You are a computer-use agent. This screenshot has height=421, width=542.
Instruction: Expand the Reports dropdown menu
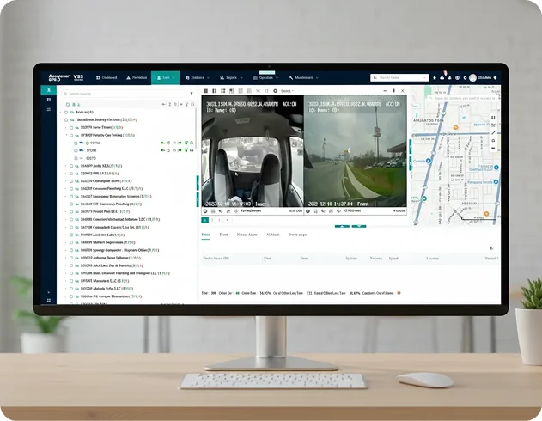(x=229, y=77)
